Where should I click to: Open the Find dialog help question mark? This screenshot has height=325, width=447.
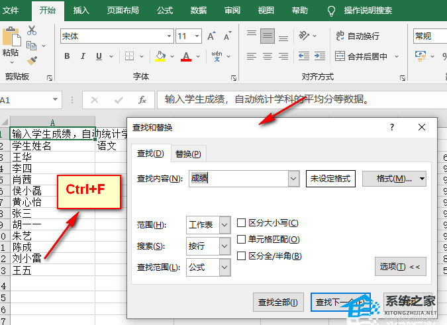tap(392, 127)
